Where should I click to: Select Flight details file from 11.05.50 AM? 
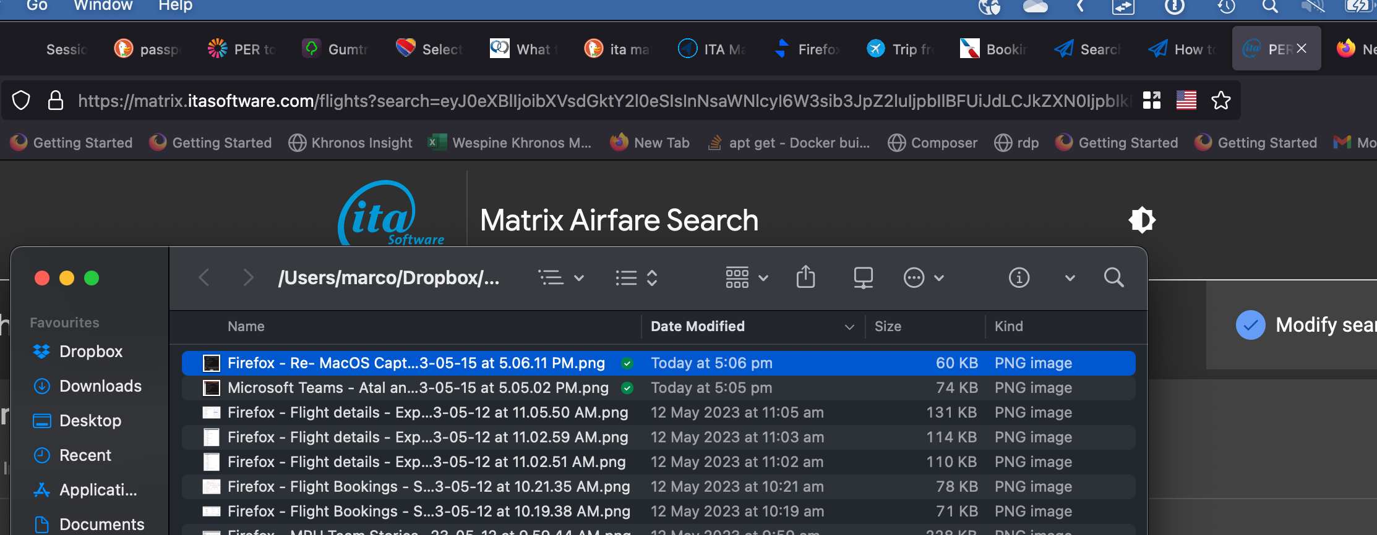click(658, 413)
